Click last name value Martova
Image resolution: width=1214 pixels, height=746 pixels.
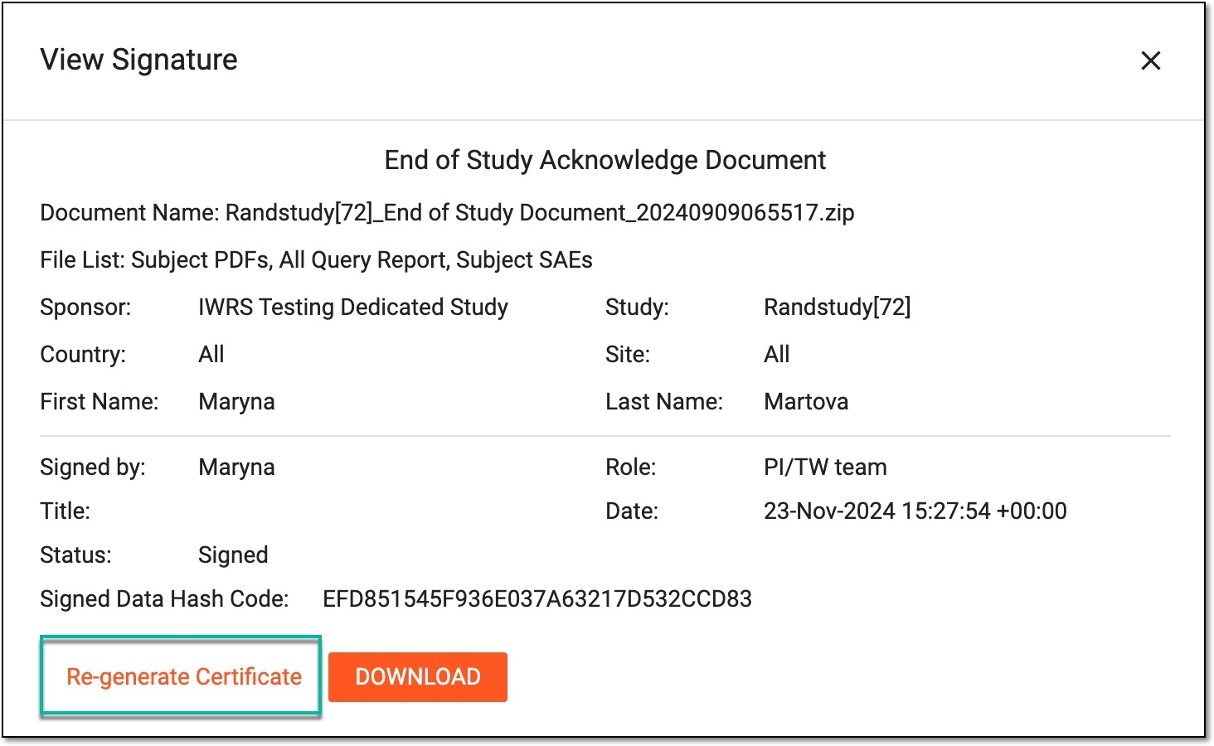pyautogui.click(x=806, y=402)
